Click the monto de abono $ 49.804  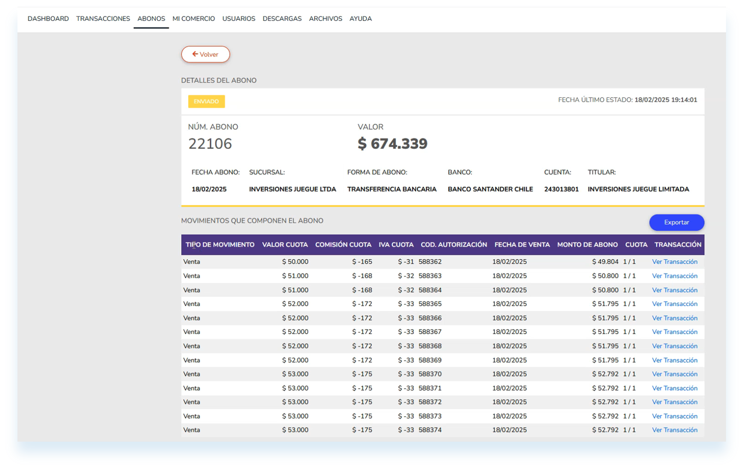click(x=605, y=262)
